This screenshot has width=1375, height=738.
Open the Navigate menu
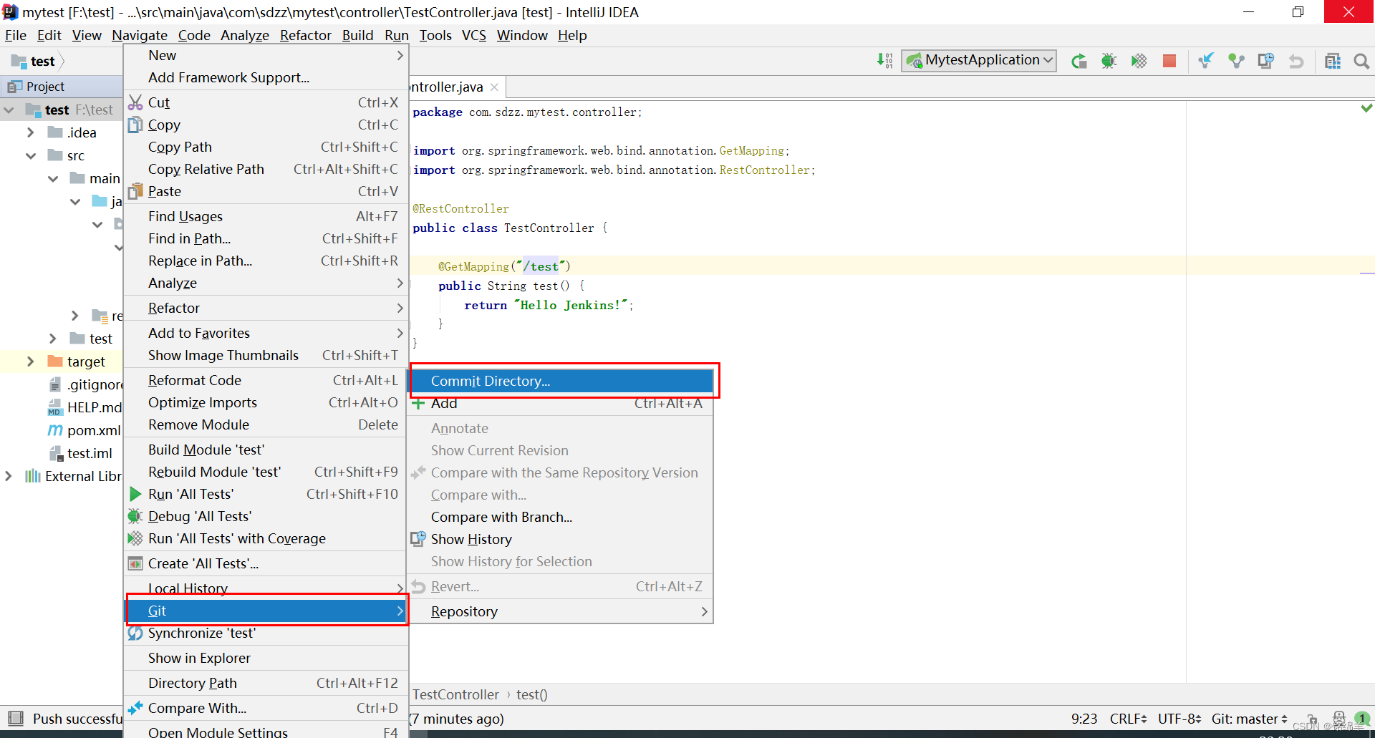(140, 35)
